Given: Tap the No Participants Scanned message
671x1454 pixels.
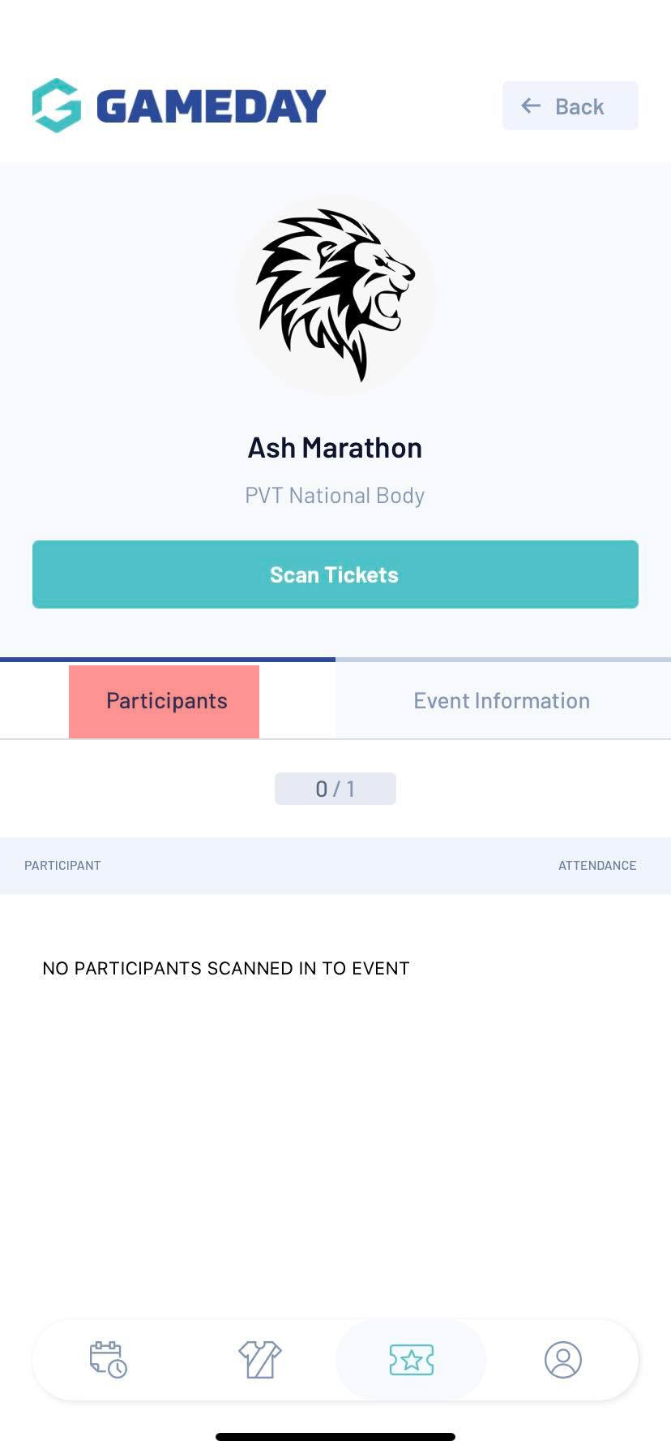Looking at the screenshot, I should [x=225, y=968].
